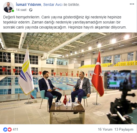Screen dimensions: 137x133
Task: Open İsmail Yıldırım's profile picture
Action: pyautogui.click(x=8, y=7)
